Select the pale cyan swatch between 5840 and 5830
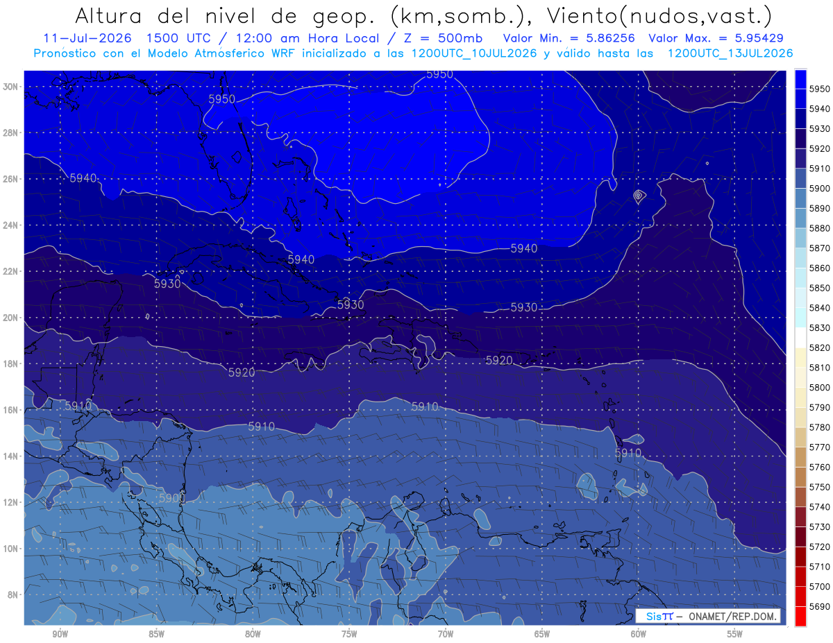833x643 pixels. (800, 317)
